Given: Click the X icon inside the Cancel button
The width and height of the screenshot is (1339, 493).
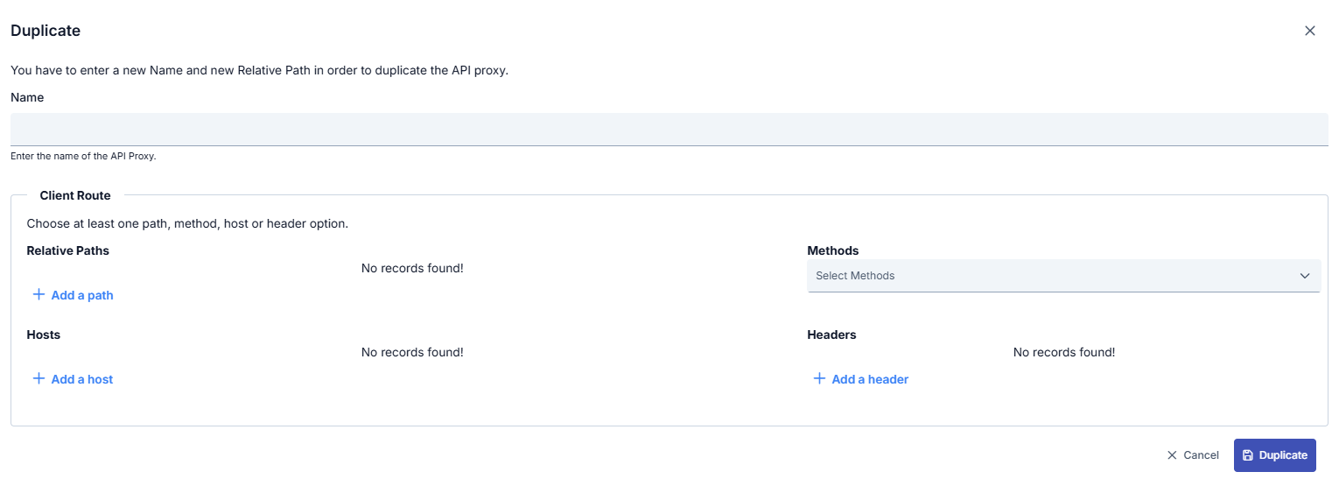Looking at the screenshot, I should coord(1172,455).
